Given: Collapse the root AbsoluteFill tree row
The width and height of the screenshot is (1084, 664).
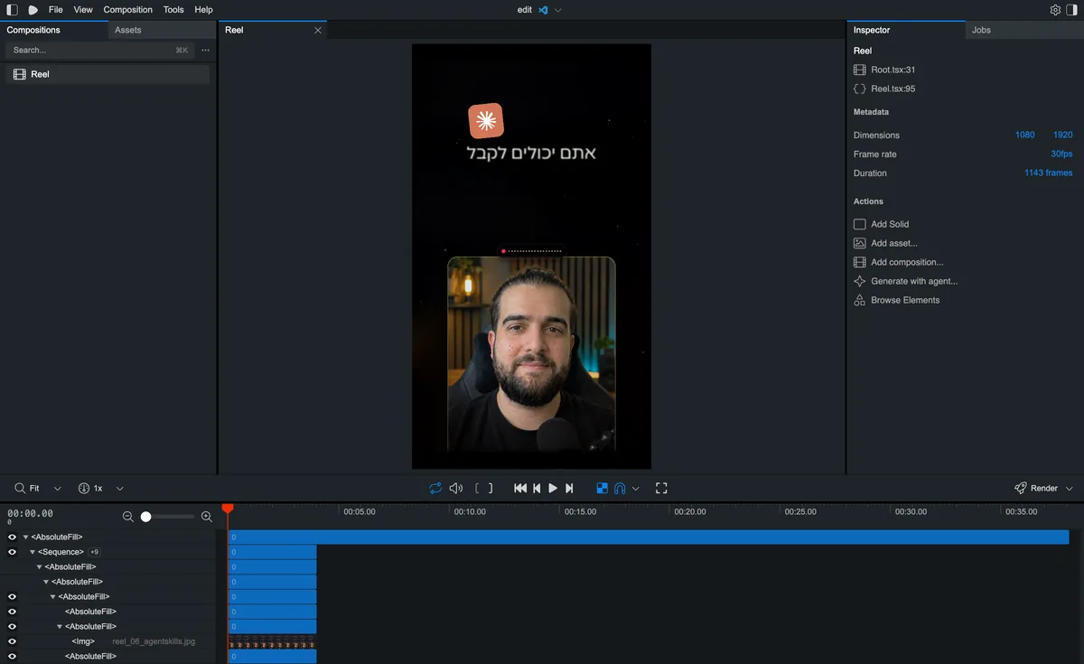Looking at the screenshot, I should (25, 537).
